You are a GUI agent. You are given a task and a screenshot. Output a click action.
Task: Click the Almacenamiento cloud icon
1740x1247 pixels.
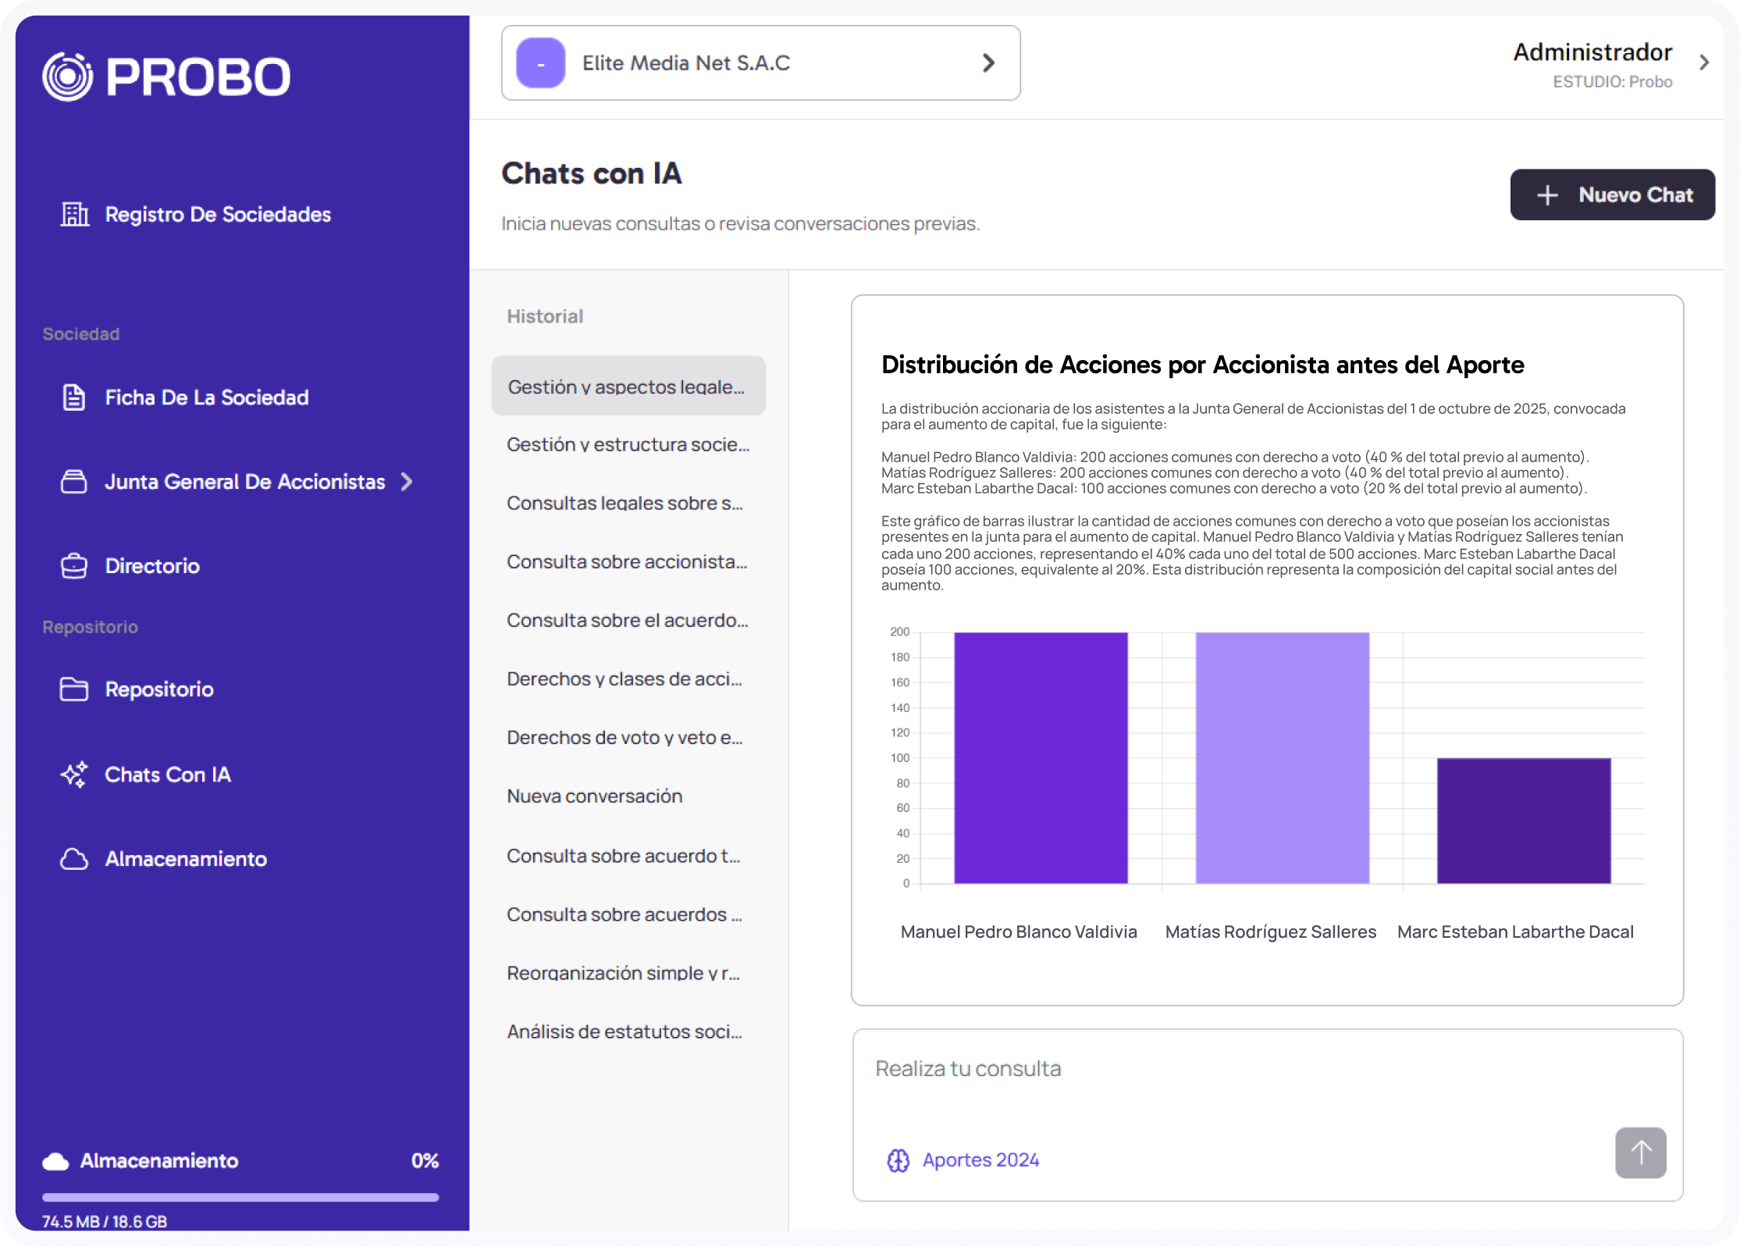coord(74,859)
